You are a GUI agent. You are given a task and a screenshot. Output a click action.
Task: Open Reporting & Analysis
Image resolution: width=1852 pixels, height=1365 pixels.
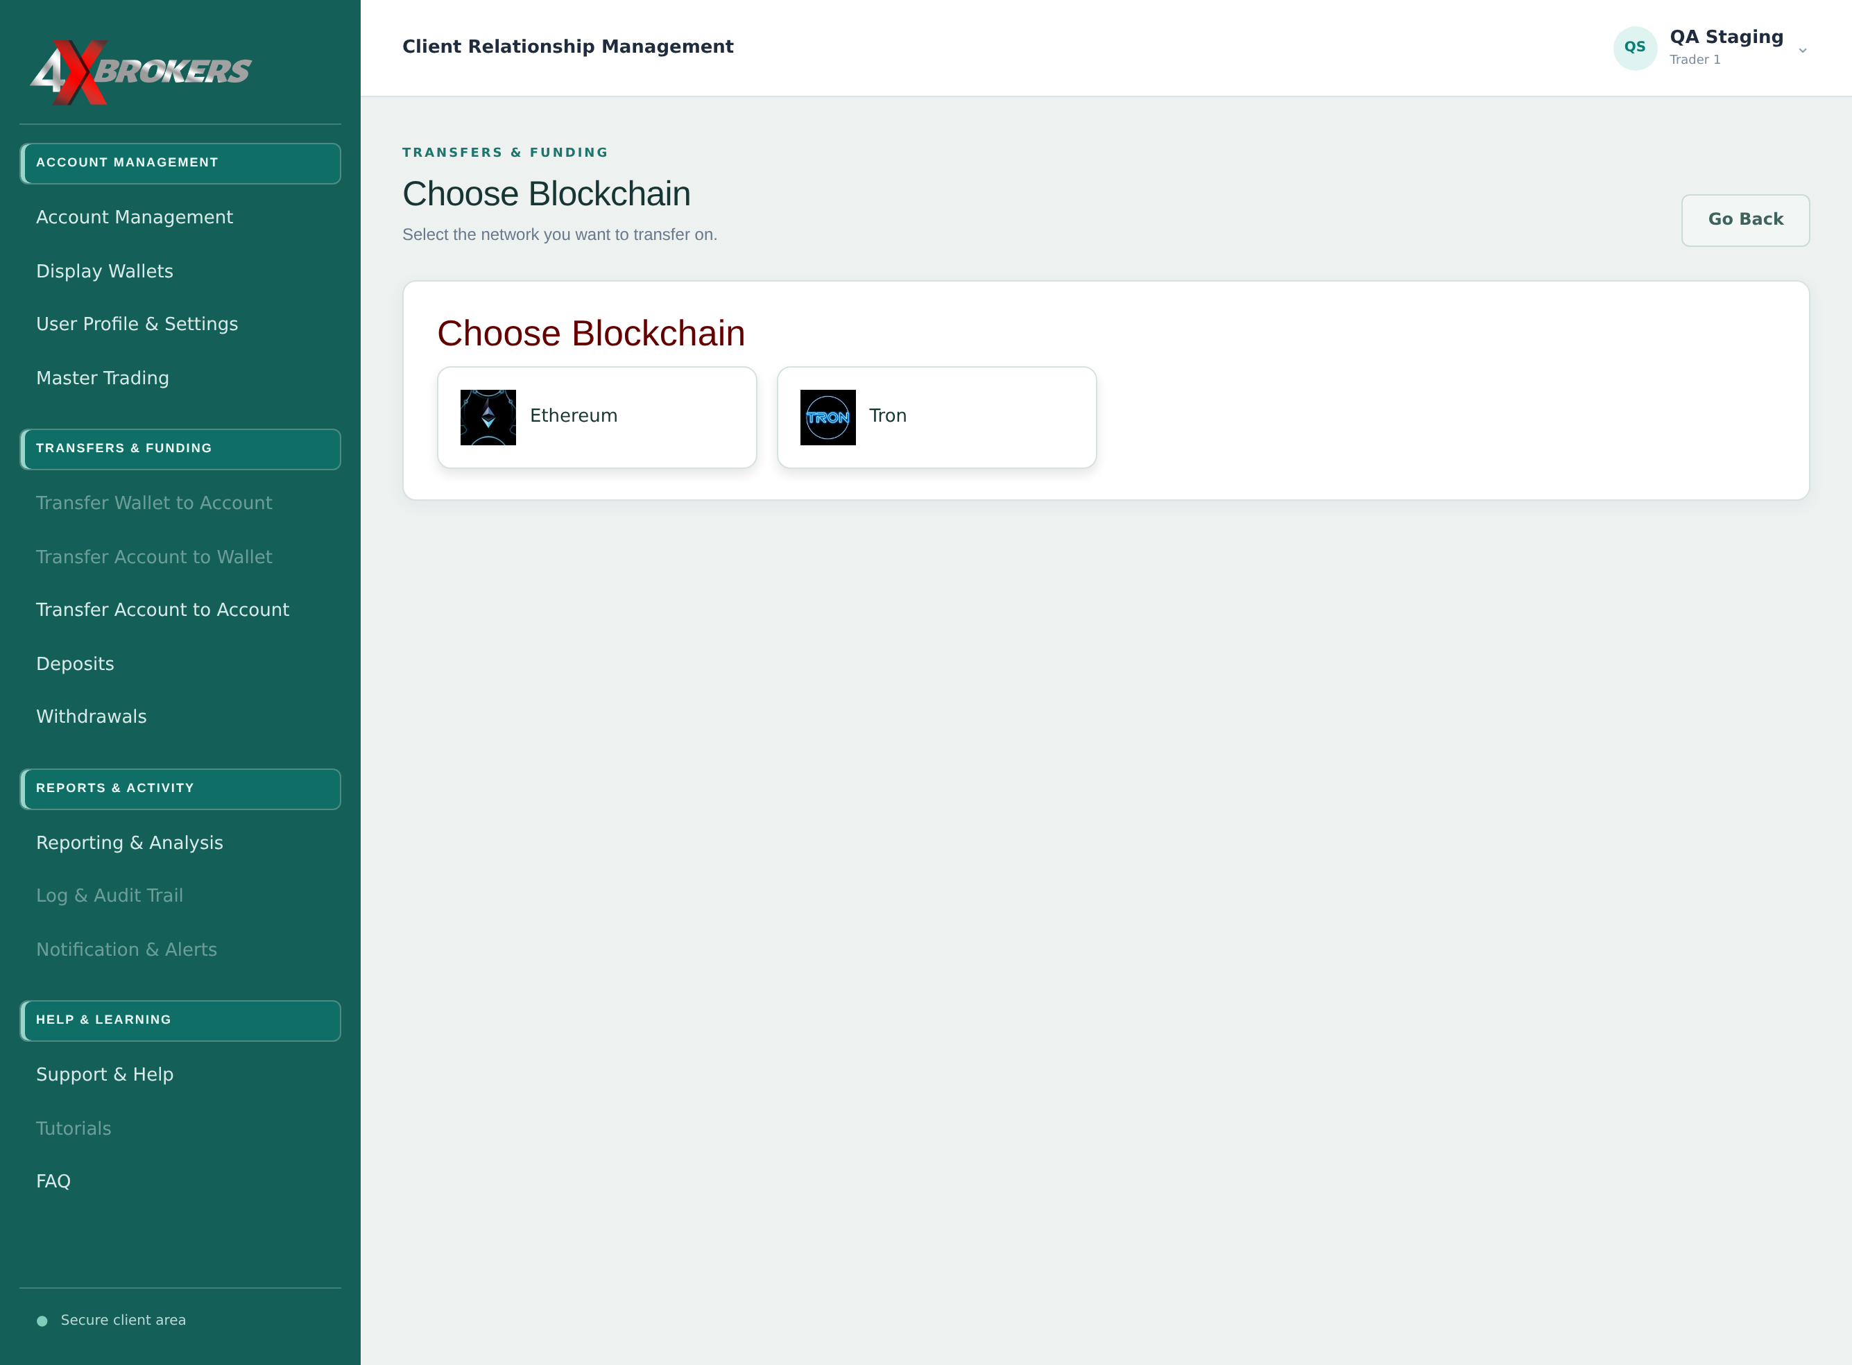[130, 843]
